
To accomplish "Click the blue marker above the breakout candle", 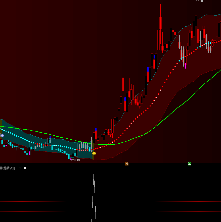I will coord(96,129).
